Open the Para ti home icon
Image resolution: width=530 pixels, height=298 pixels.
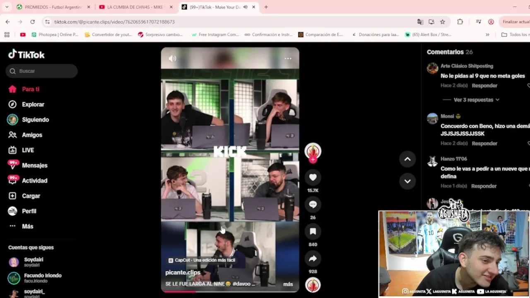12,89
